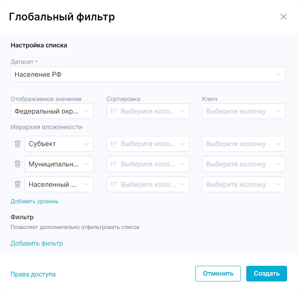The height and width of the screenshot is (294, 298).
Task: Click the Создать button
Action: 266,274
